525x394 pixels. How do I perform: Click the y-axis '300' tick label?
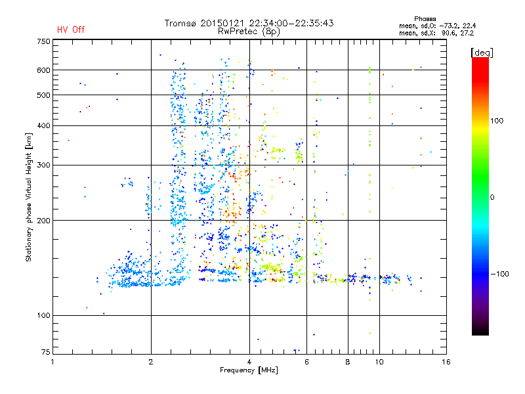click(44, 165)
